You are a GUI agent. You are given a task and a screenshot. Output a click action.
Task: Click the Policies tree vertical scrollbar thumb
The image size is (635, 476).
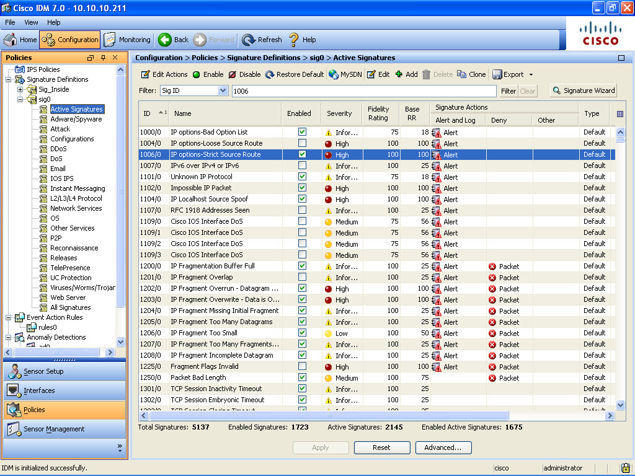point(120,190)
